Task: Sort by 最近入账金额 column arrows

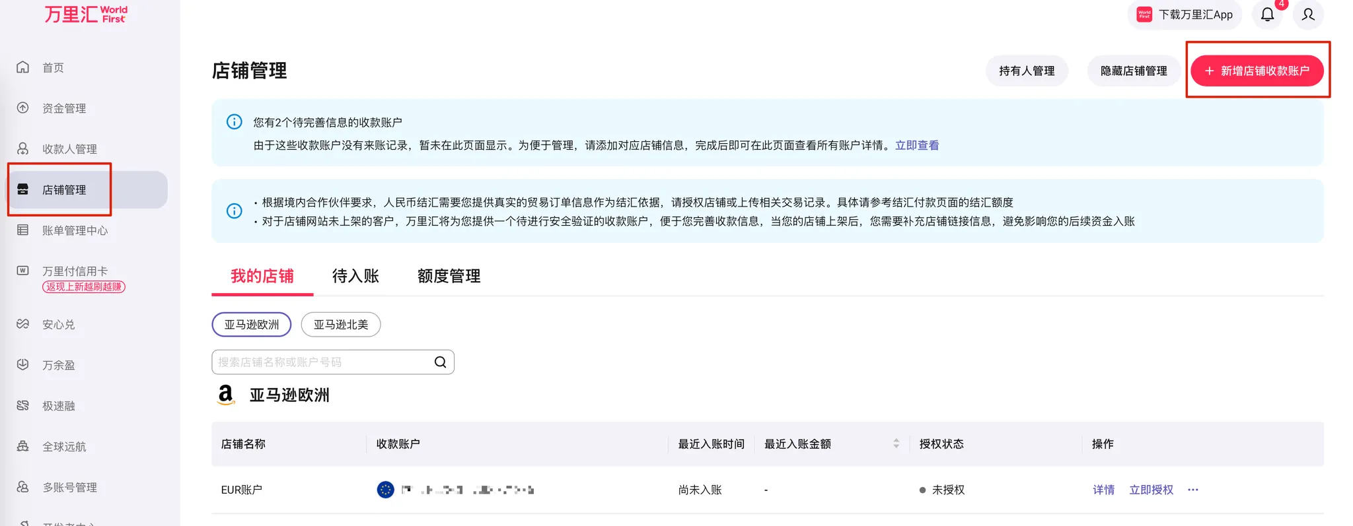Action: tap(896, 444)
